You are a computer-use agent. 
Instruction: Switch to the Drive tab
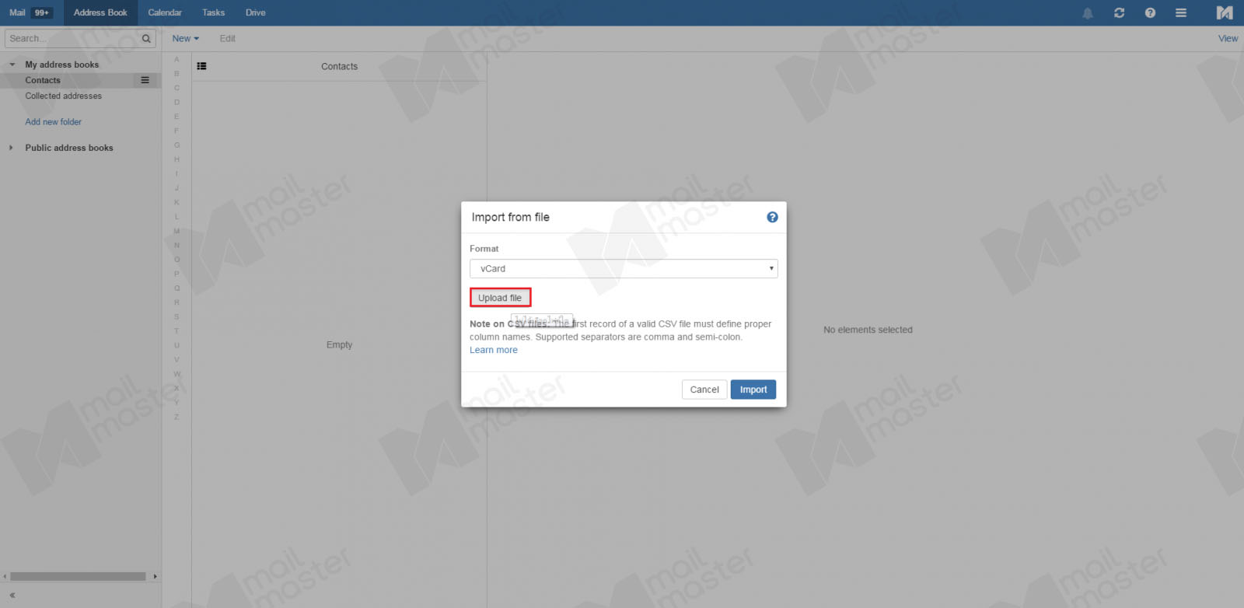click(255, 13)
